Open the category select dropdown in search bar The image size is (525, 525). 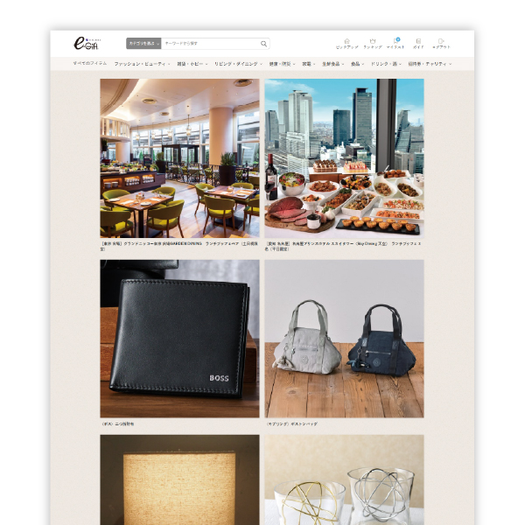tap(143, 43)
